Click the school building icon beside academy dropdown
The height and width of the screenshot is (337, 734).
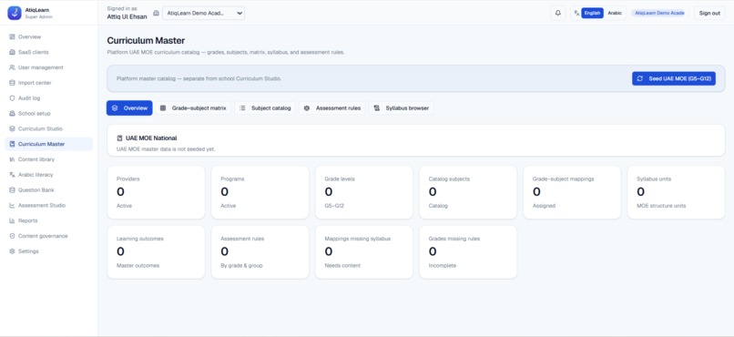tap(156, 13)
